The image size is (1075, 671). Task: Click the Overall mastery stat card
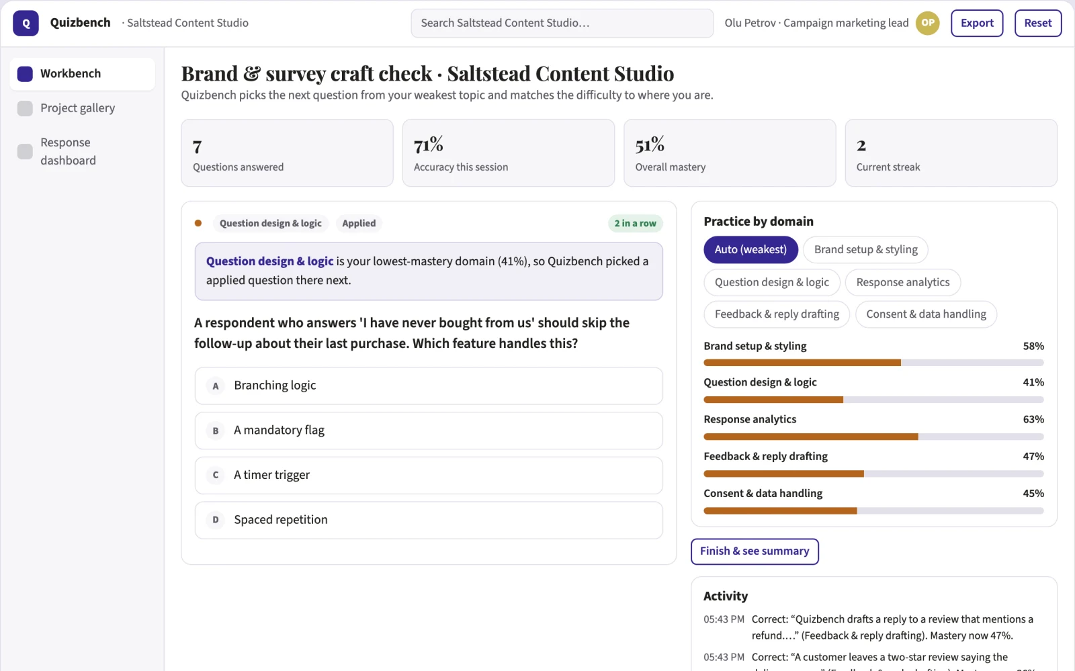pos(730,153)
